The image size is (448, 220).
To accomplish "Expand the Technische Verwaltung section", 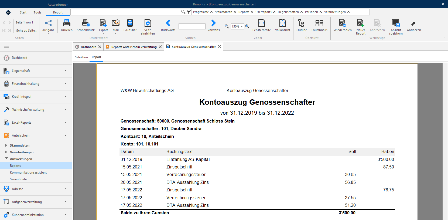I will click(36, 110).
